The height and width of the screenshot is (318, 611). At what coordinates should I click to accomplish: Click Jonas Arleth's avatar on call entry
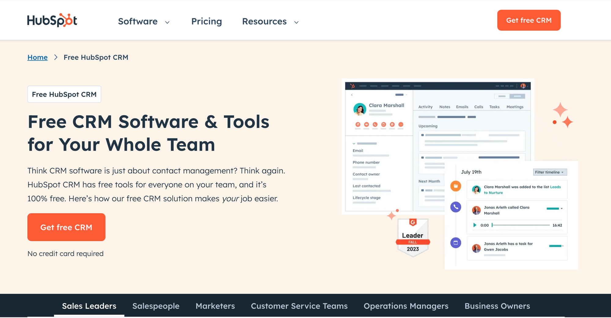(476, 210)
